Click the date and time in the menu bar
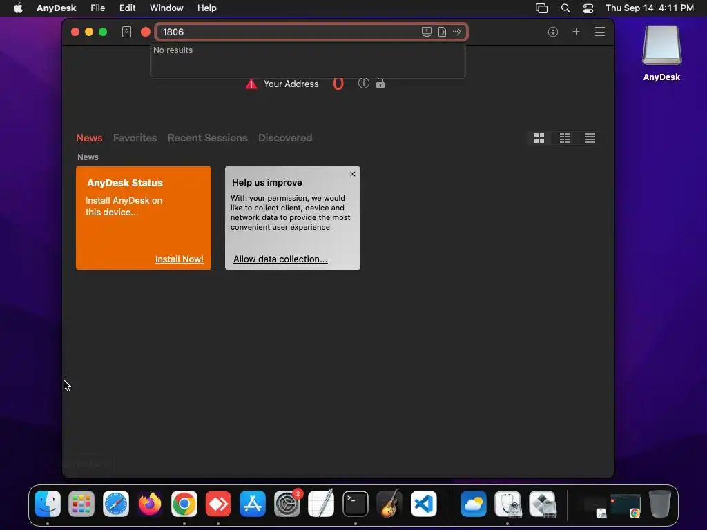The image size is (707, 530). pyautogui.click(x=649, y=8)
